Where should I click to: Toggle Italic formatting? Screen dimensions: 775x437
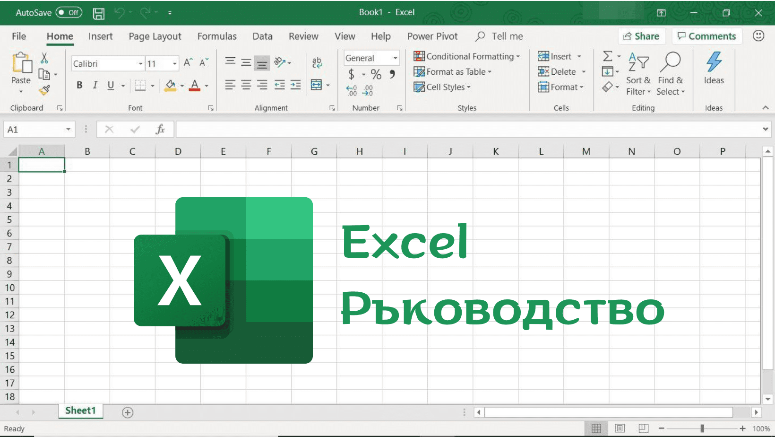[95, 85]
